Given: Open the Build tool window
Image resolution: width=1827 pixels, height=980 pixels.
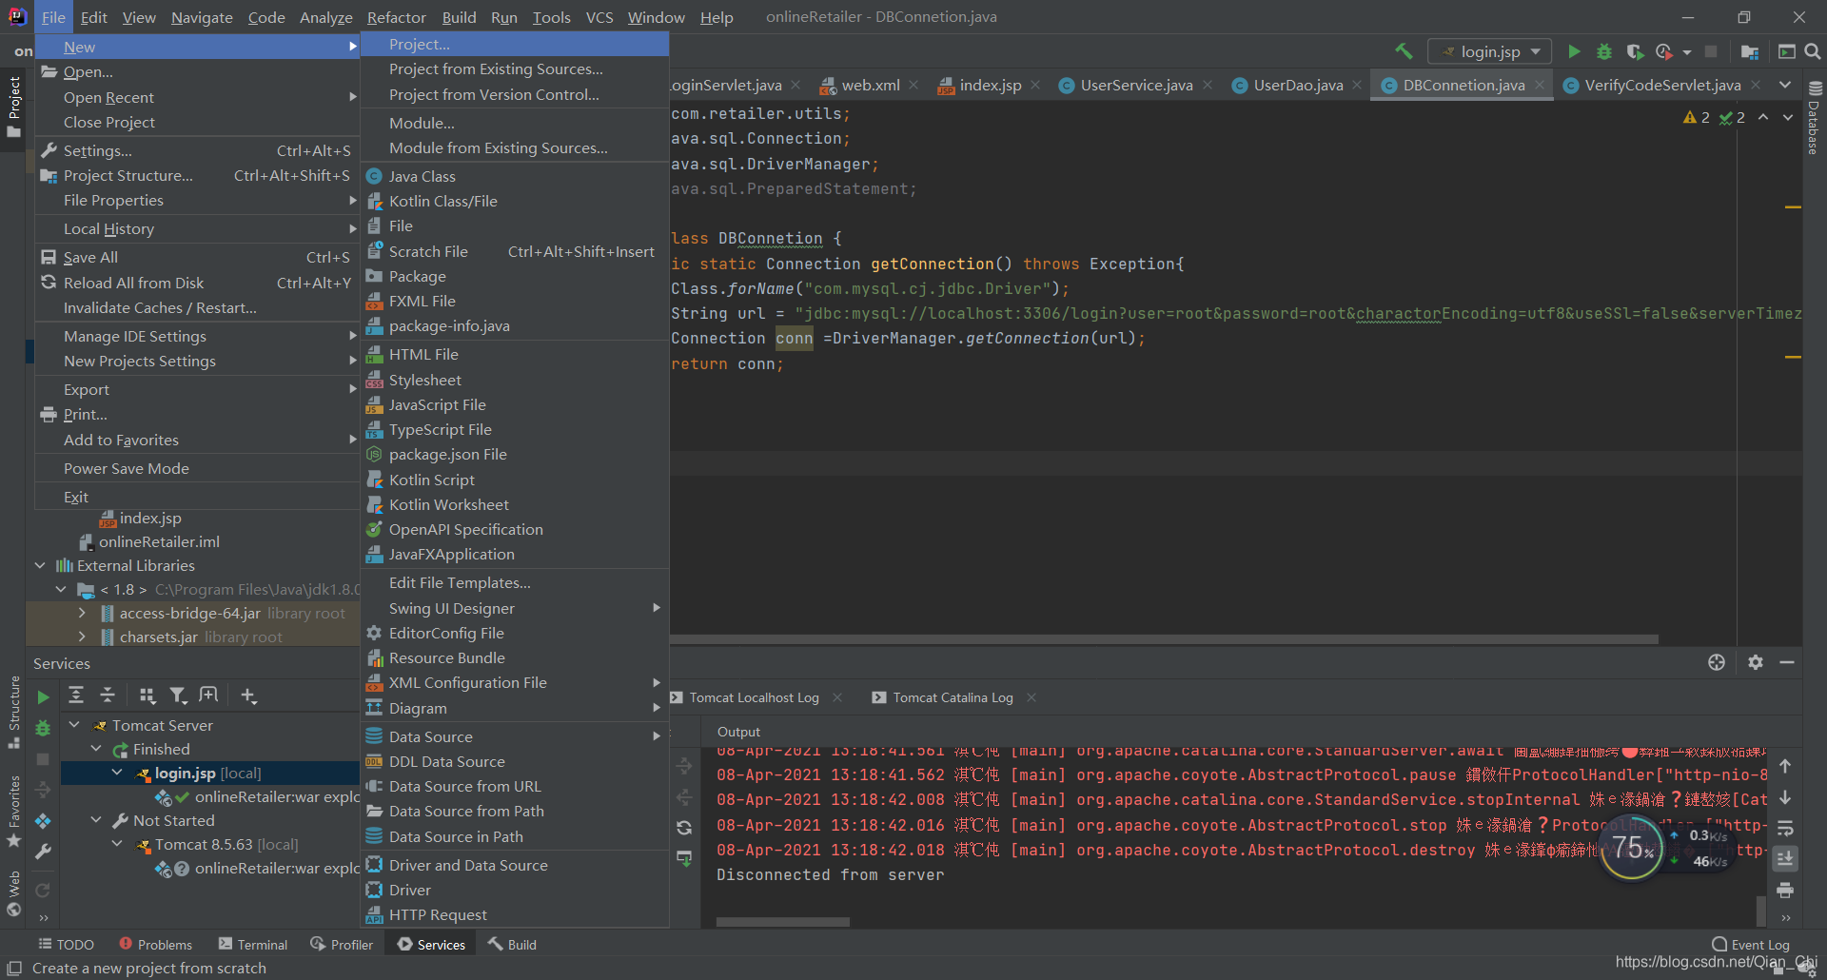Looking at the screenshot, I should 513,945.
